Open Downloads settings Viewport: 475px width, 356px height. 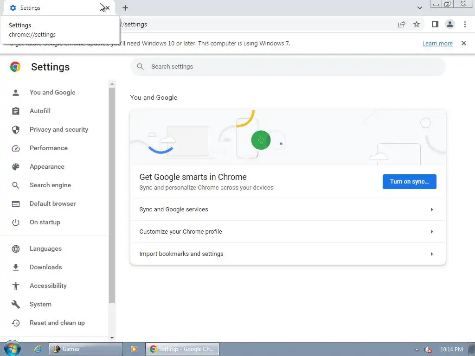(46, 267)
